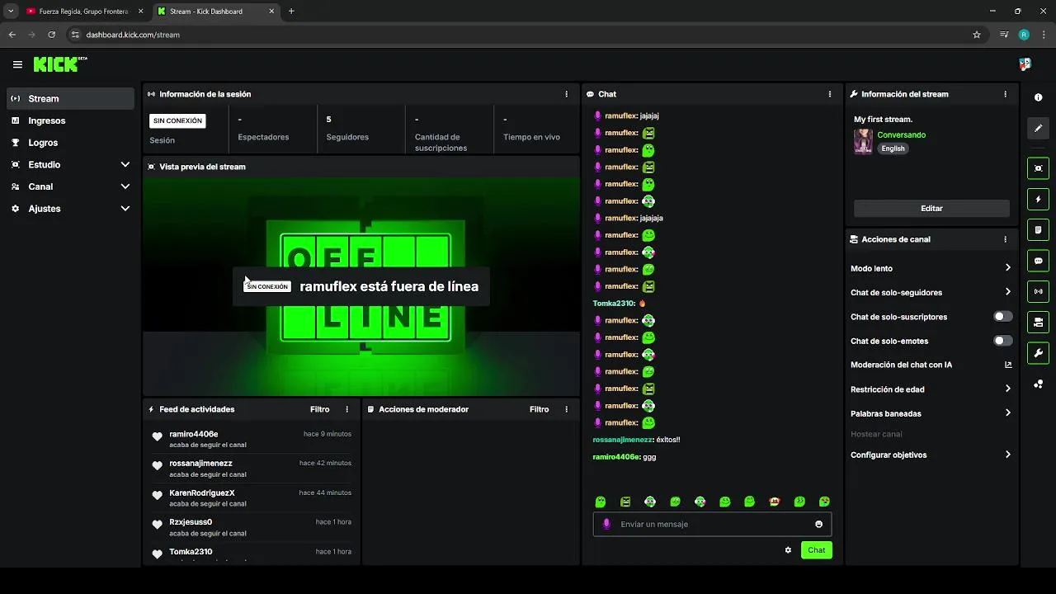Send message with green Chat button
The width and height of the screenshot is (1056, 594).
pos(816,550)
